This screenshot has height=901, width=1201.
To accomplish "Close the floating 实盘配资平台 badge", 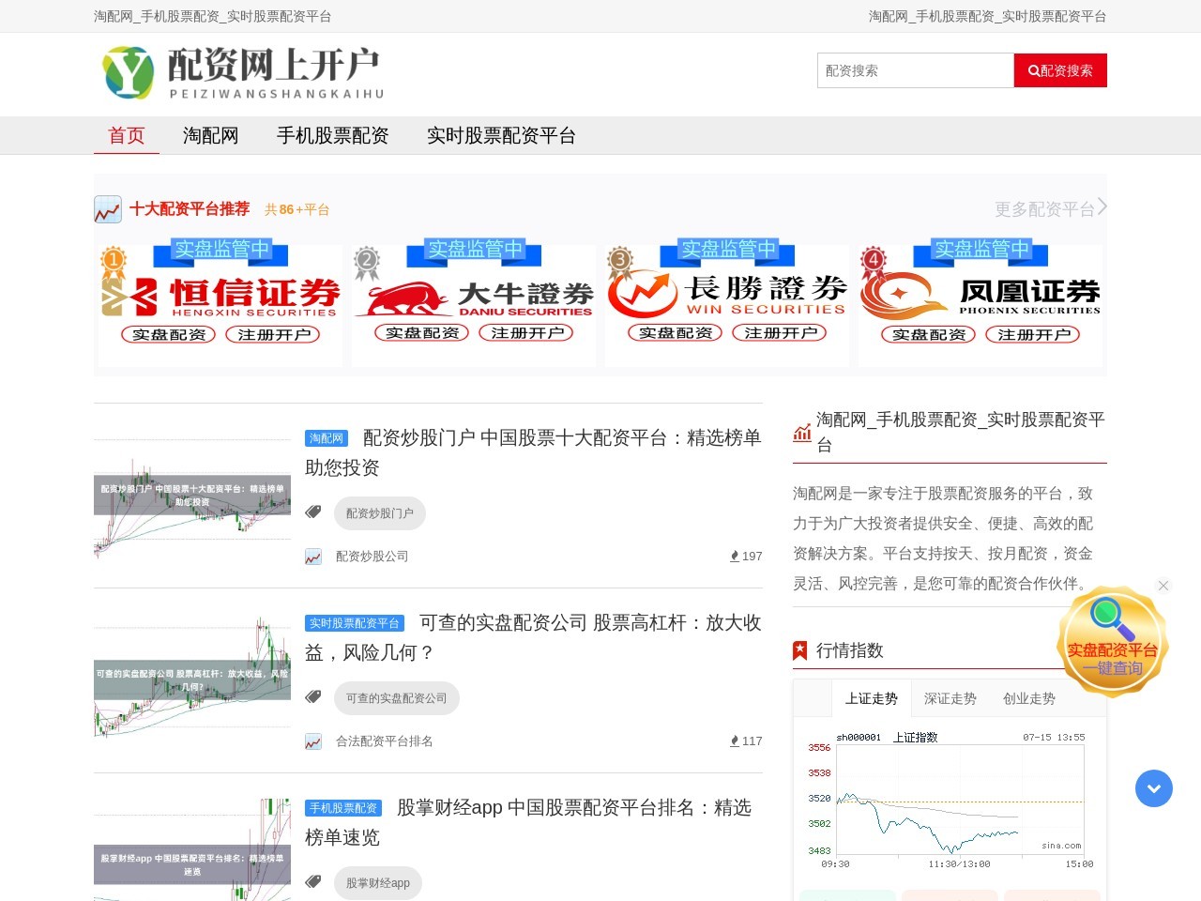I will tap(1163, 586).
